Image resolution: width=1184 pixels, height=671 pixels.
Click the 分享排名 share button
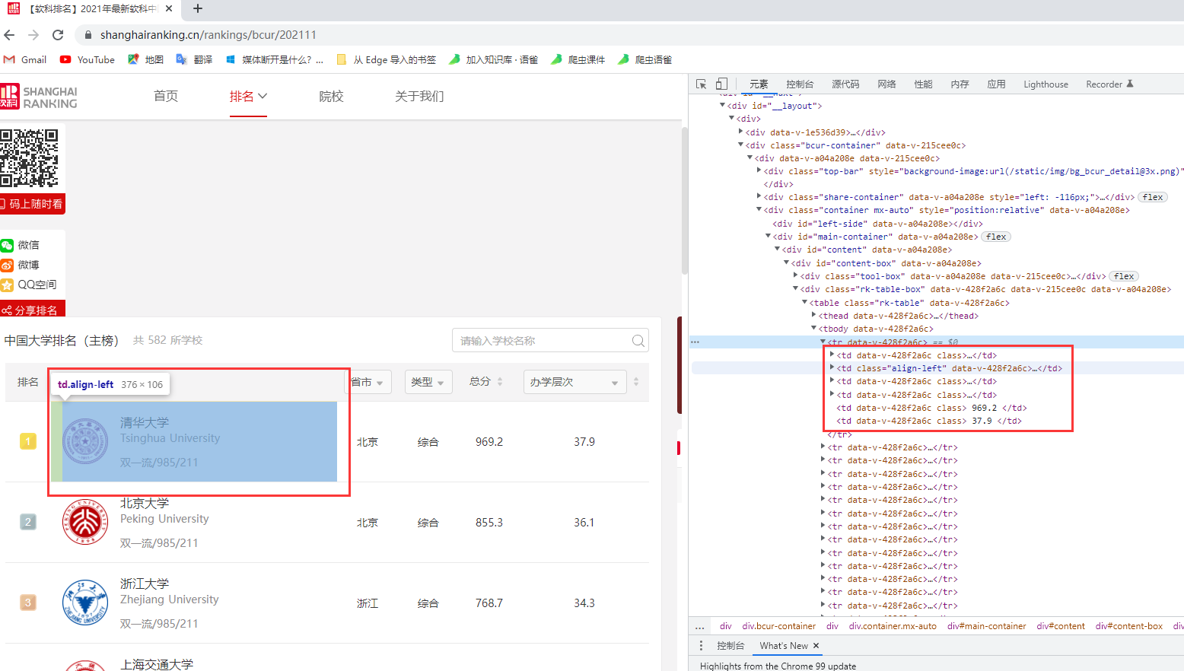click(33, 309)
